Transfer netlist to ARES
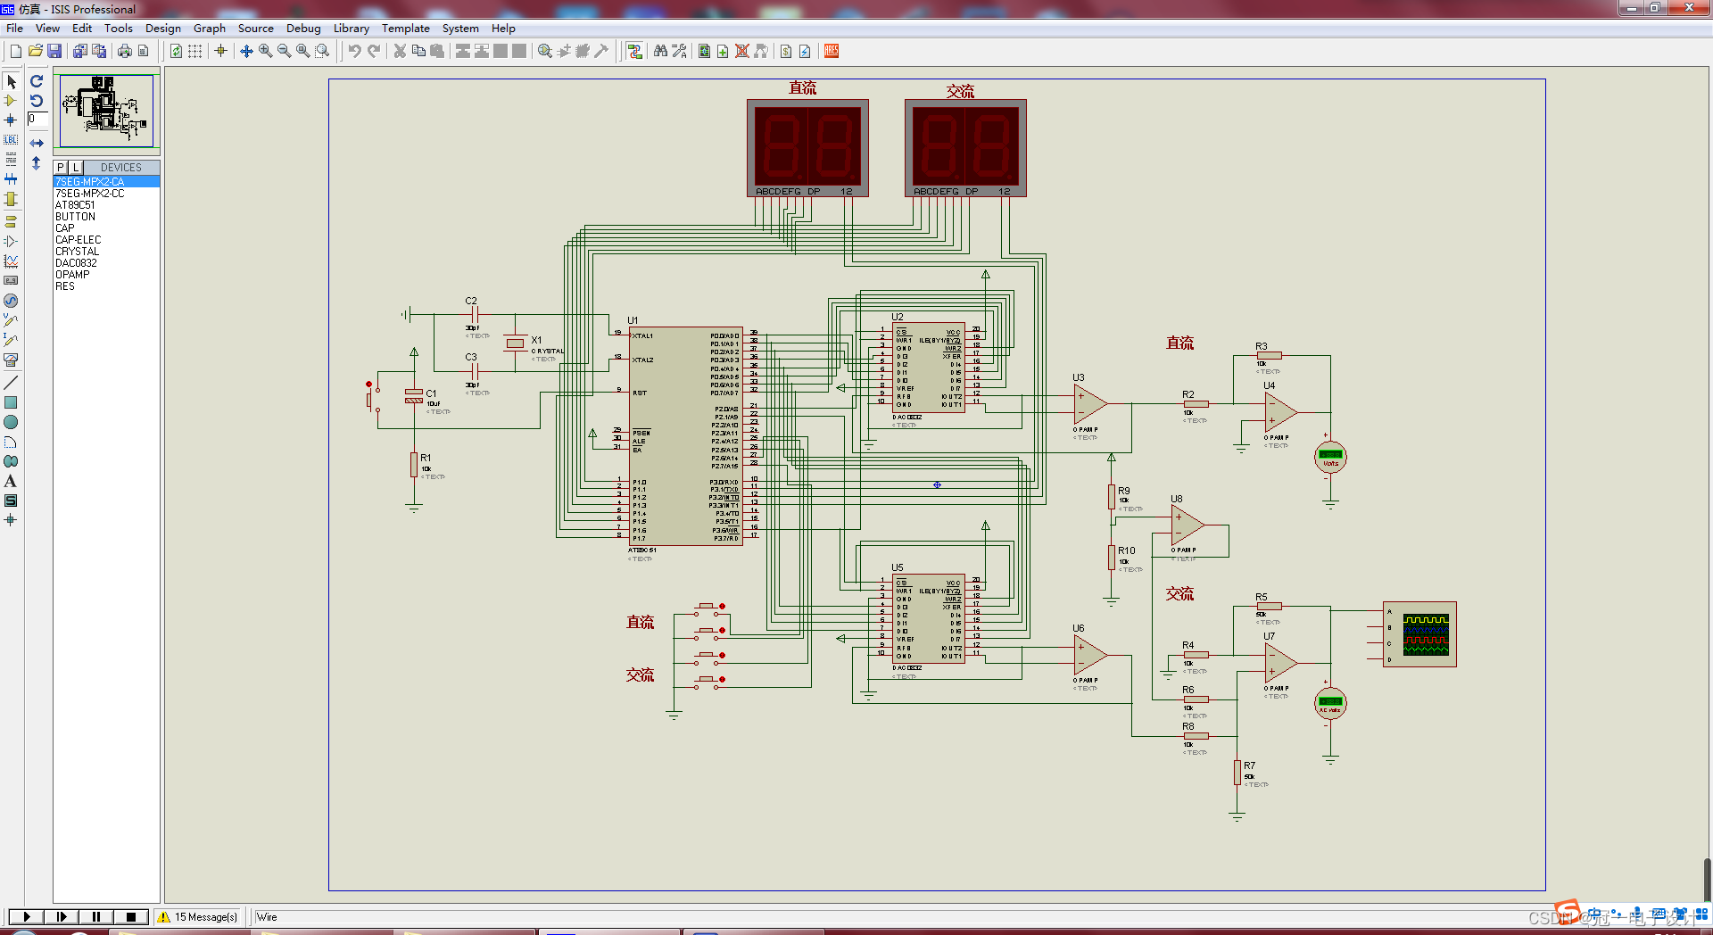 [x=832, y=51]
